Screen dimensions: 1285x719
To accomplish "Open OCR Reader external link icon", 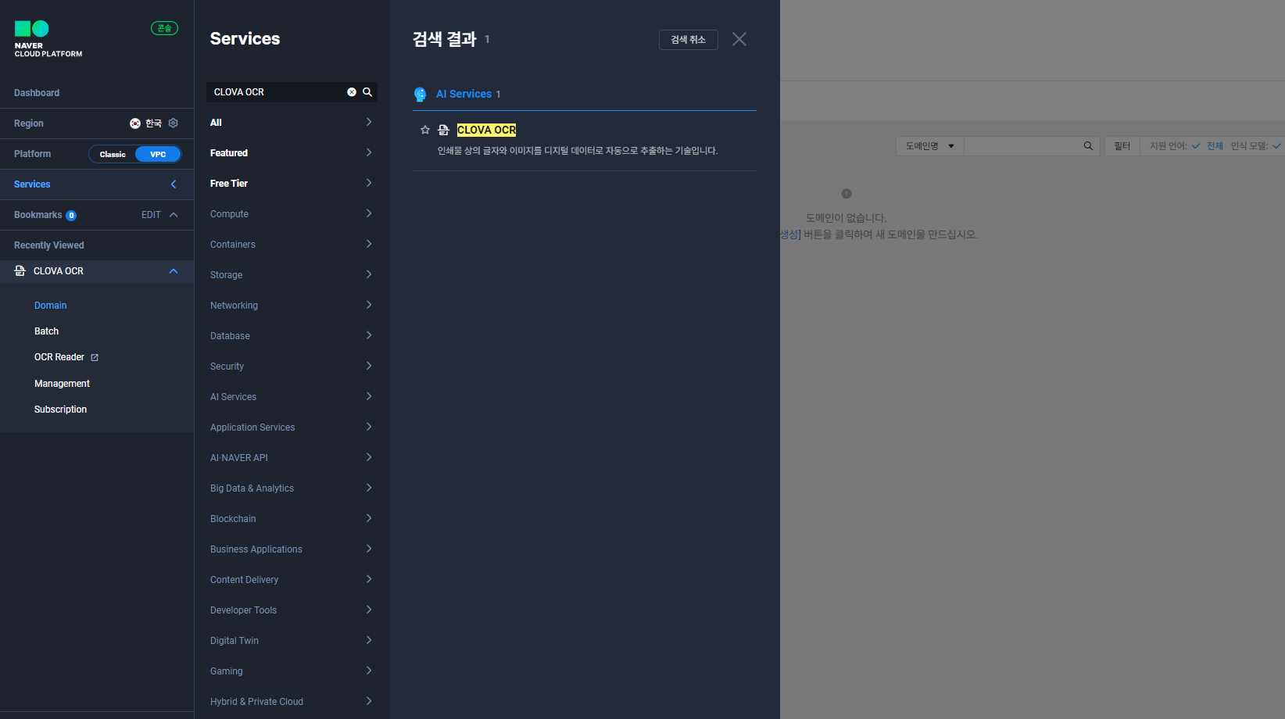I will coord(95,357).
